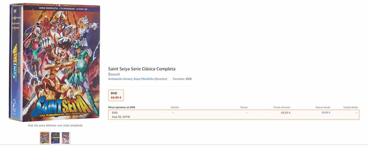Click the 69,99 € Precio Amazon value
This screenshot has height=147, width=368.
pos(286,113)
